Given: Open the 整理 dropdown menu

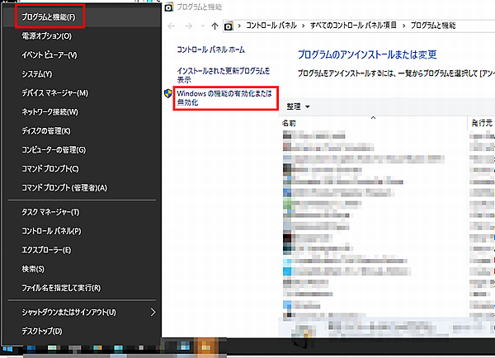Looking at the screenshot, I should (298, 106).
